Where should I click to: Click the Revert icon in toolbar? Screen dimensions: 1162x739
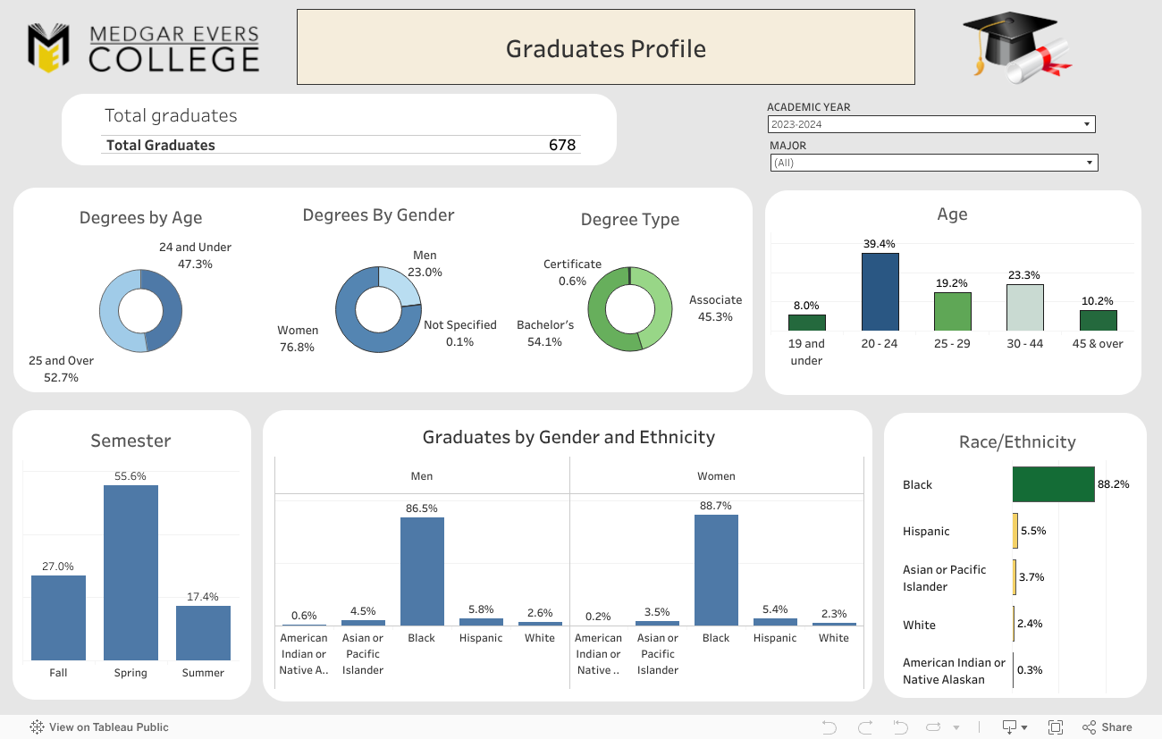[900, 727]
